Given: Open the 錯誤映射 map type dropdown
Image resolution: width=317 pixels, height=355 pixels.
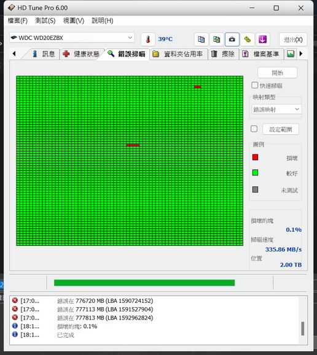Looking at the screenshot, I should (x=276, y=109).
